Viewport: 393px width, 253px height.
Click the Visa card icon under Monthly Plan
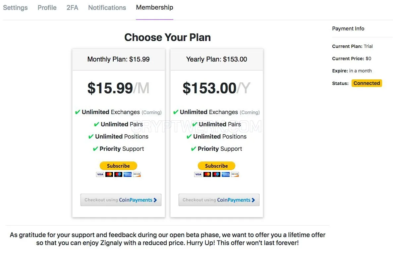[x=100, y=174]
